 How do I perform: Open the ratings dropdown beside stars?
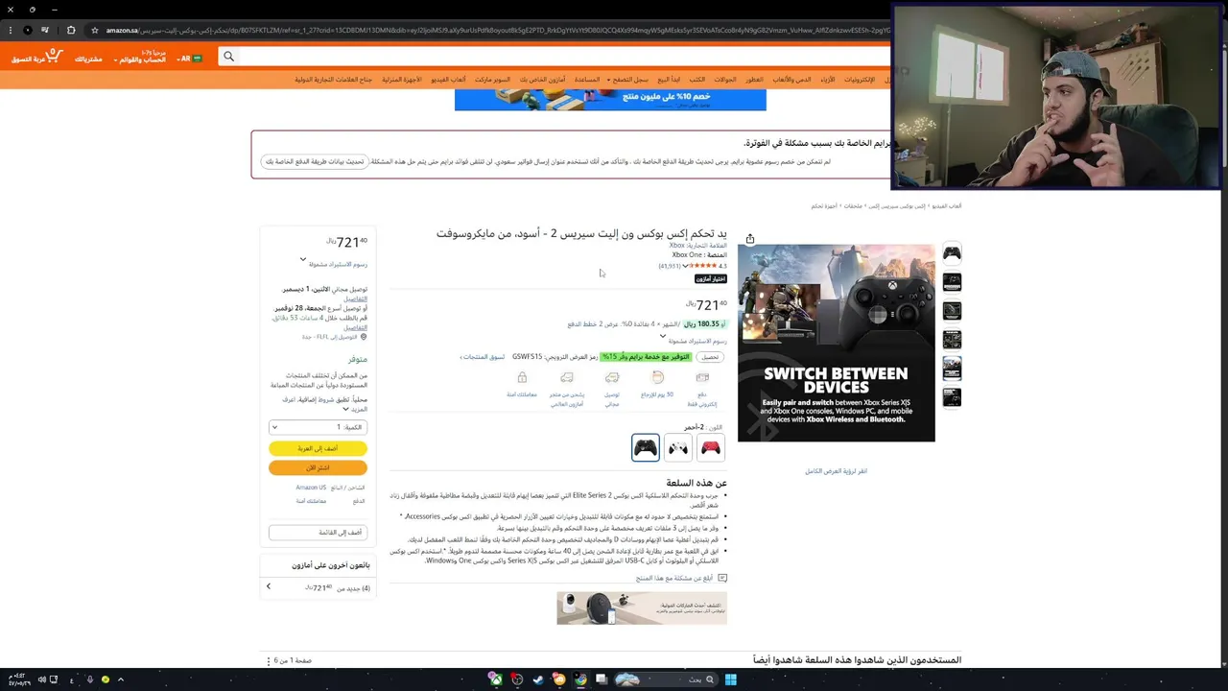685,266
